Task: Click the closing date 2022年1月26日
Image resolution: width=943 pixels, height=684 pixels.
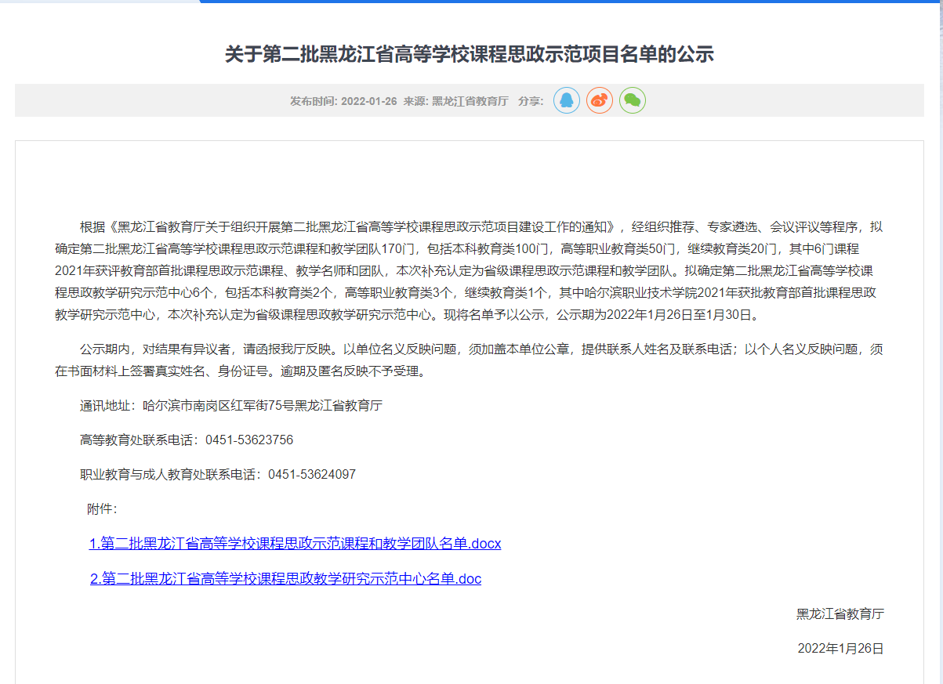Action: point(840,649)
